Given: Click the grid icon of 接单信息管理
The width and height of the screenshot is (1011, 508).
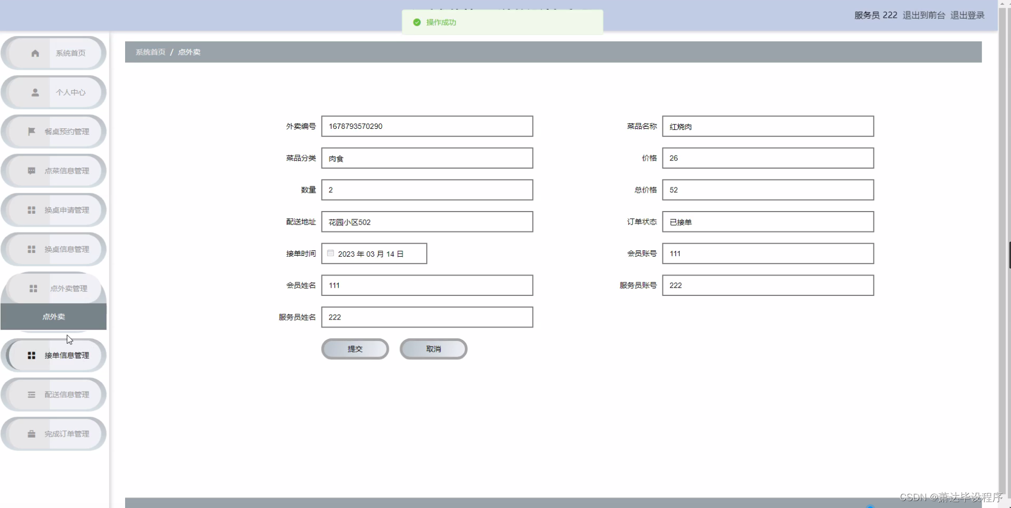Looking at the screenshot, I should coord(32,355).
